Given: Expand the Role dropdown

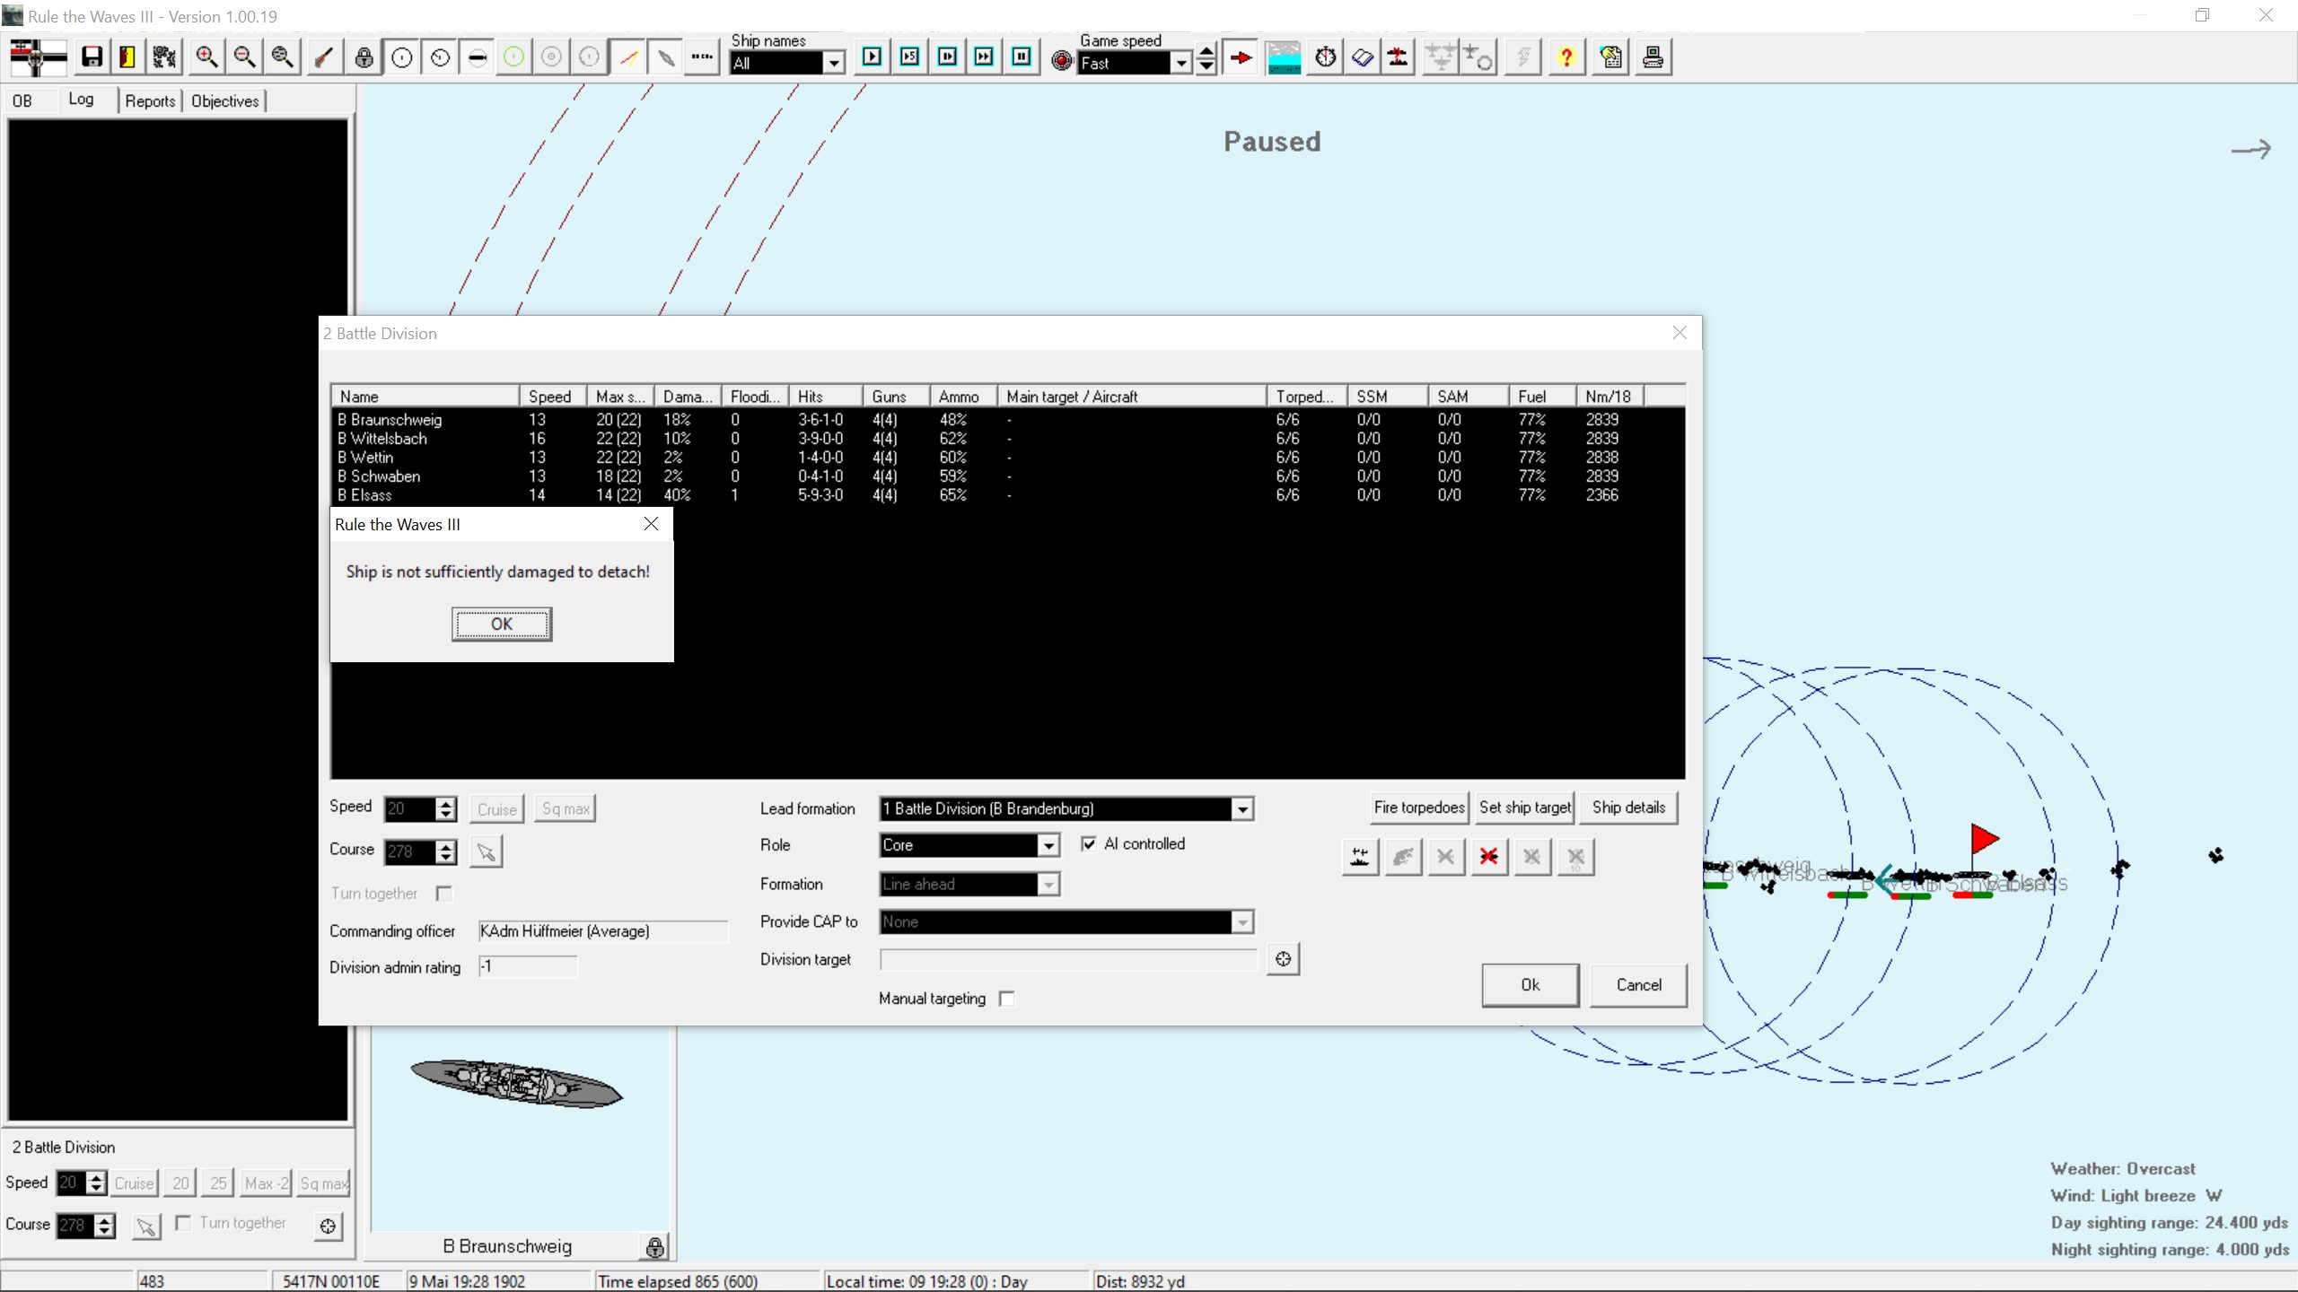Looking at the screenshot, I should [1048, 845].
